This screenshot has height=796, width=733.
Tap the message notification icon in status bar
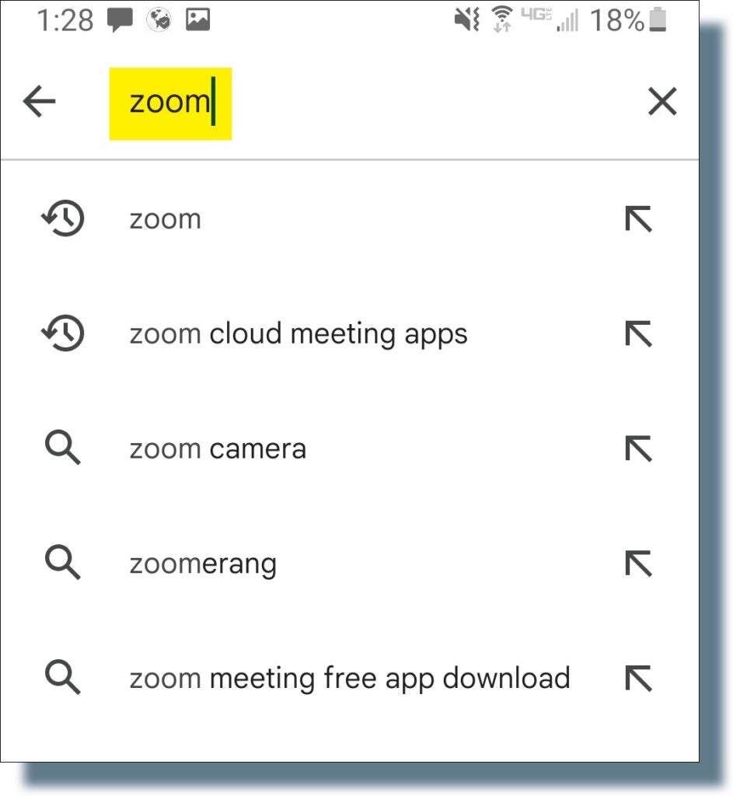point(120,21)
